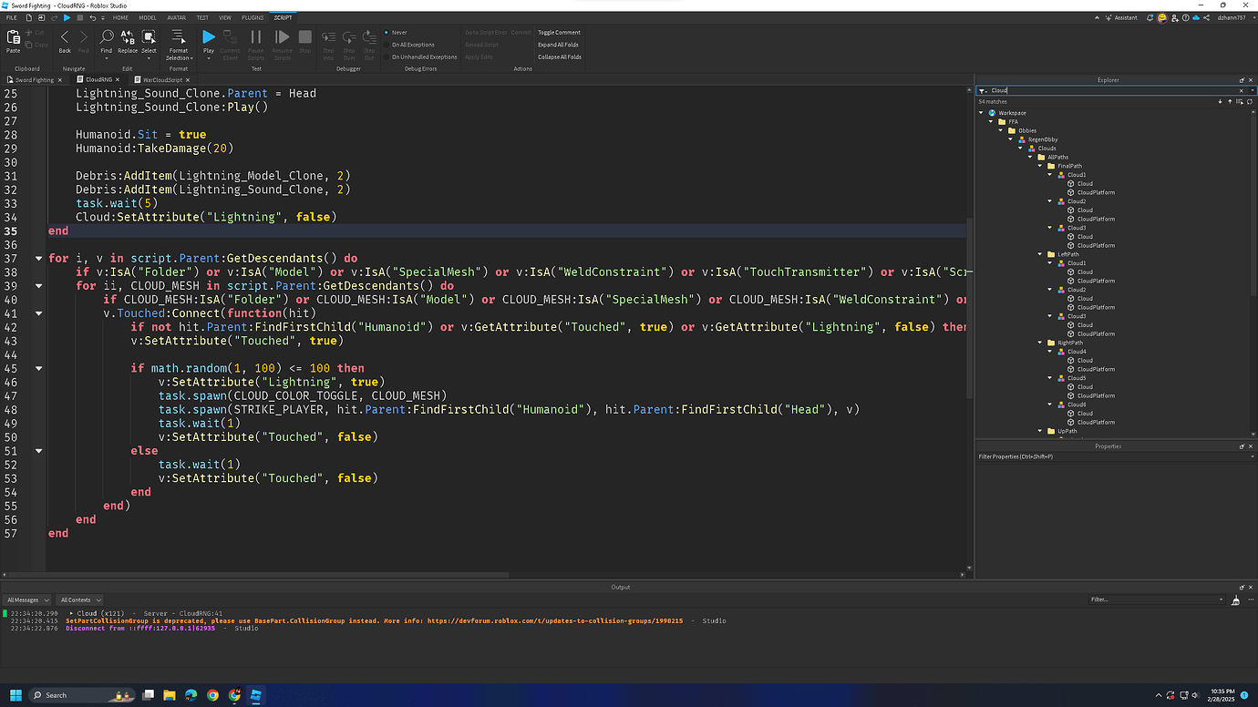Click the user avatar face icon
This screenshot has width=1258, height=707.
coord(1162,17)
